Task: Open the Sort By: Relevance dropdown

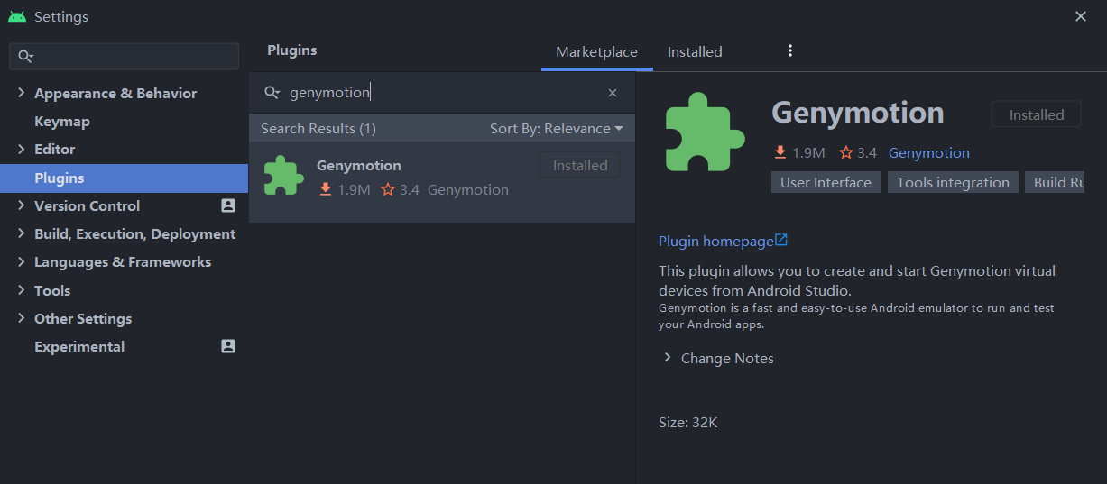Action: [x=557, y=129]
